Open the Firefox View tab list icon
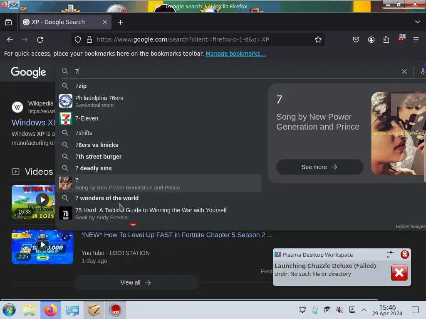426x319 pixels. 8,22
